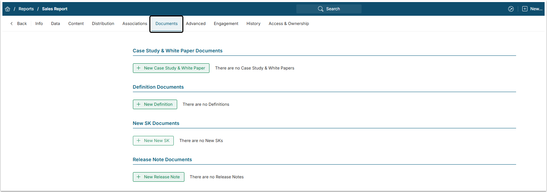Go to the home icon in breadcrumb

pyautogui.click(x=8, y=9)
